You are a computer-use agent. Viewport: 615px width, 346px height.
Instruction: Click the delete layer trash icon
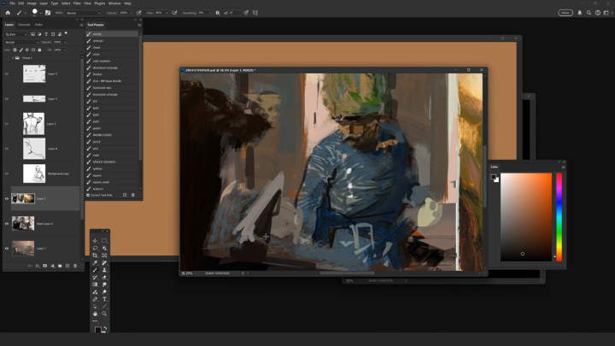click(x=76, y=266)
